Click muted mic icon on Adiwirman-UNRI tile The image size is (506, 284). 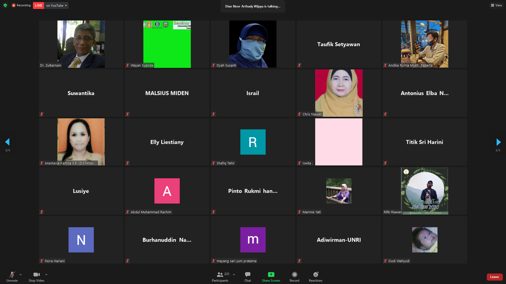(299, 261)
